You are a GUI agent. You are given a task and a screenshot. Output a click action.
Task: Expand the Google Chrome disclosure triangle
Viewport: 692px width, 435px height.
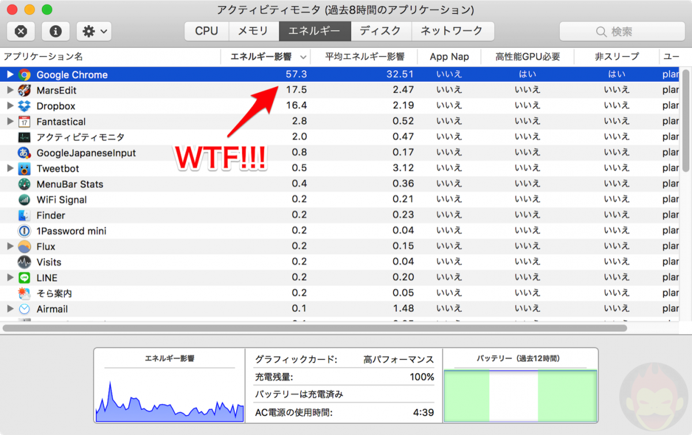(x=10, y=74)
